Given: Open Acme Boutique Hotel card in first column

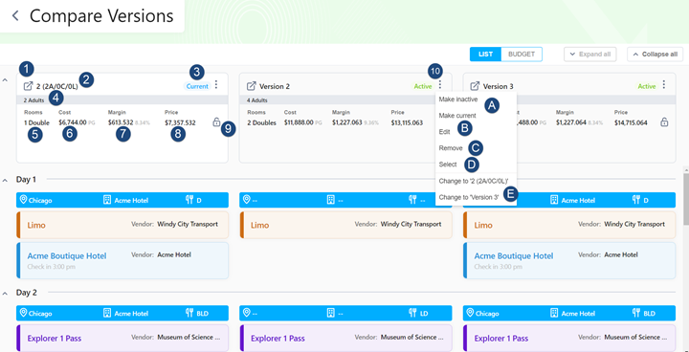Looking at the screenshot, I should 122,260.
